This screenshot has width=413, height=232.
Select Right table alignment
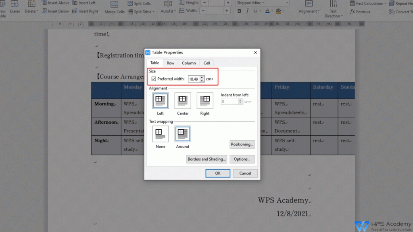[x=204, y=101]
